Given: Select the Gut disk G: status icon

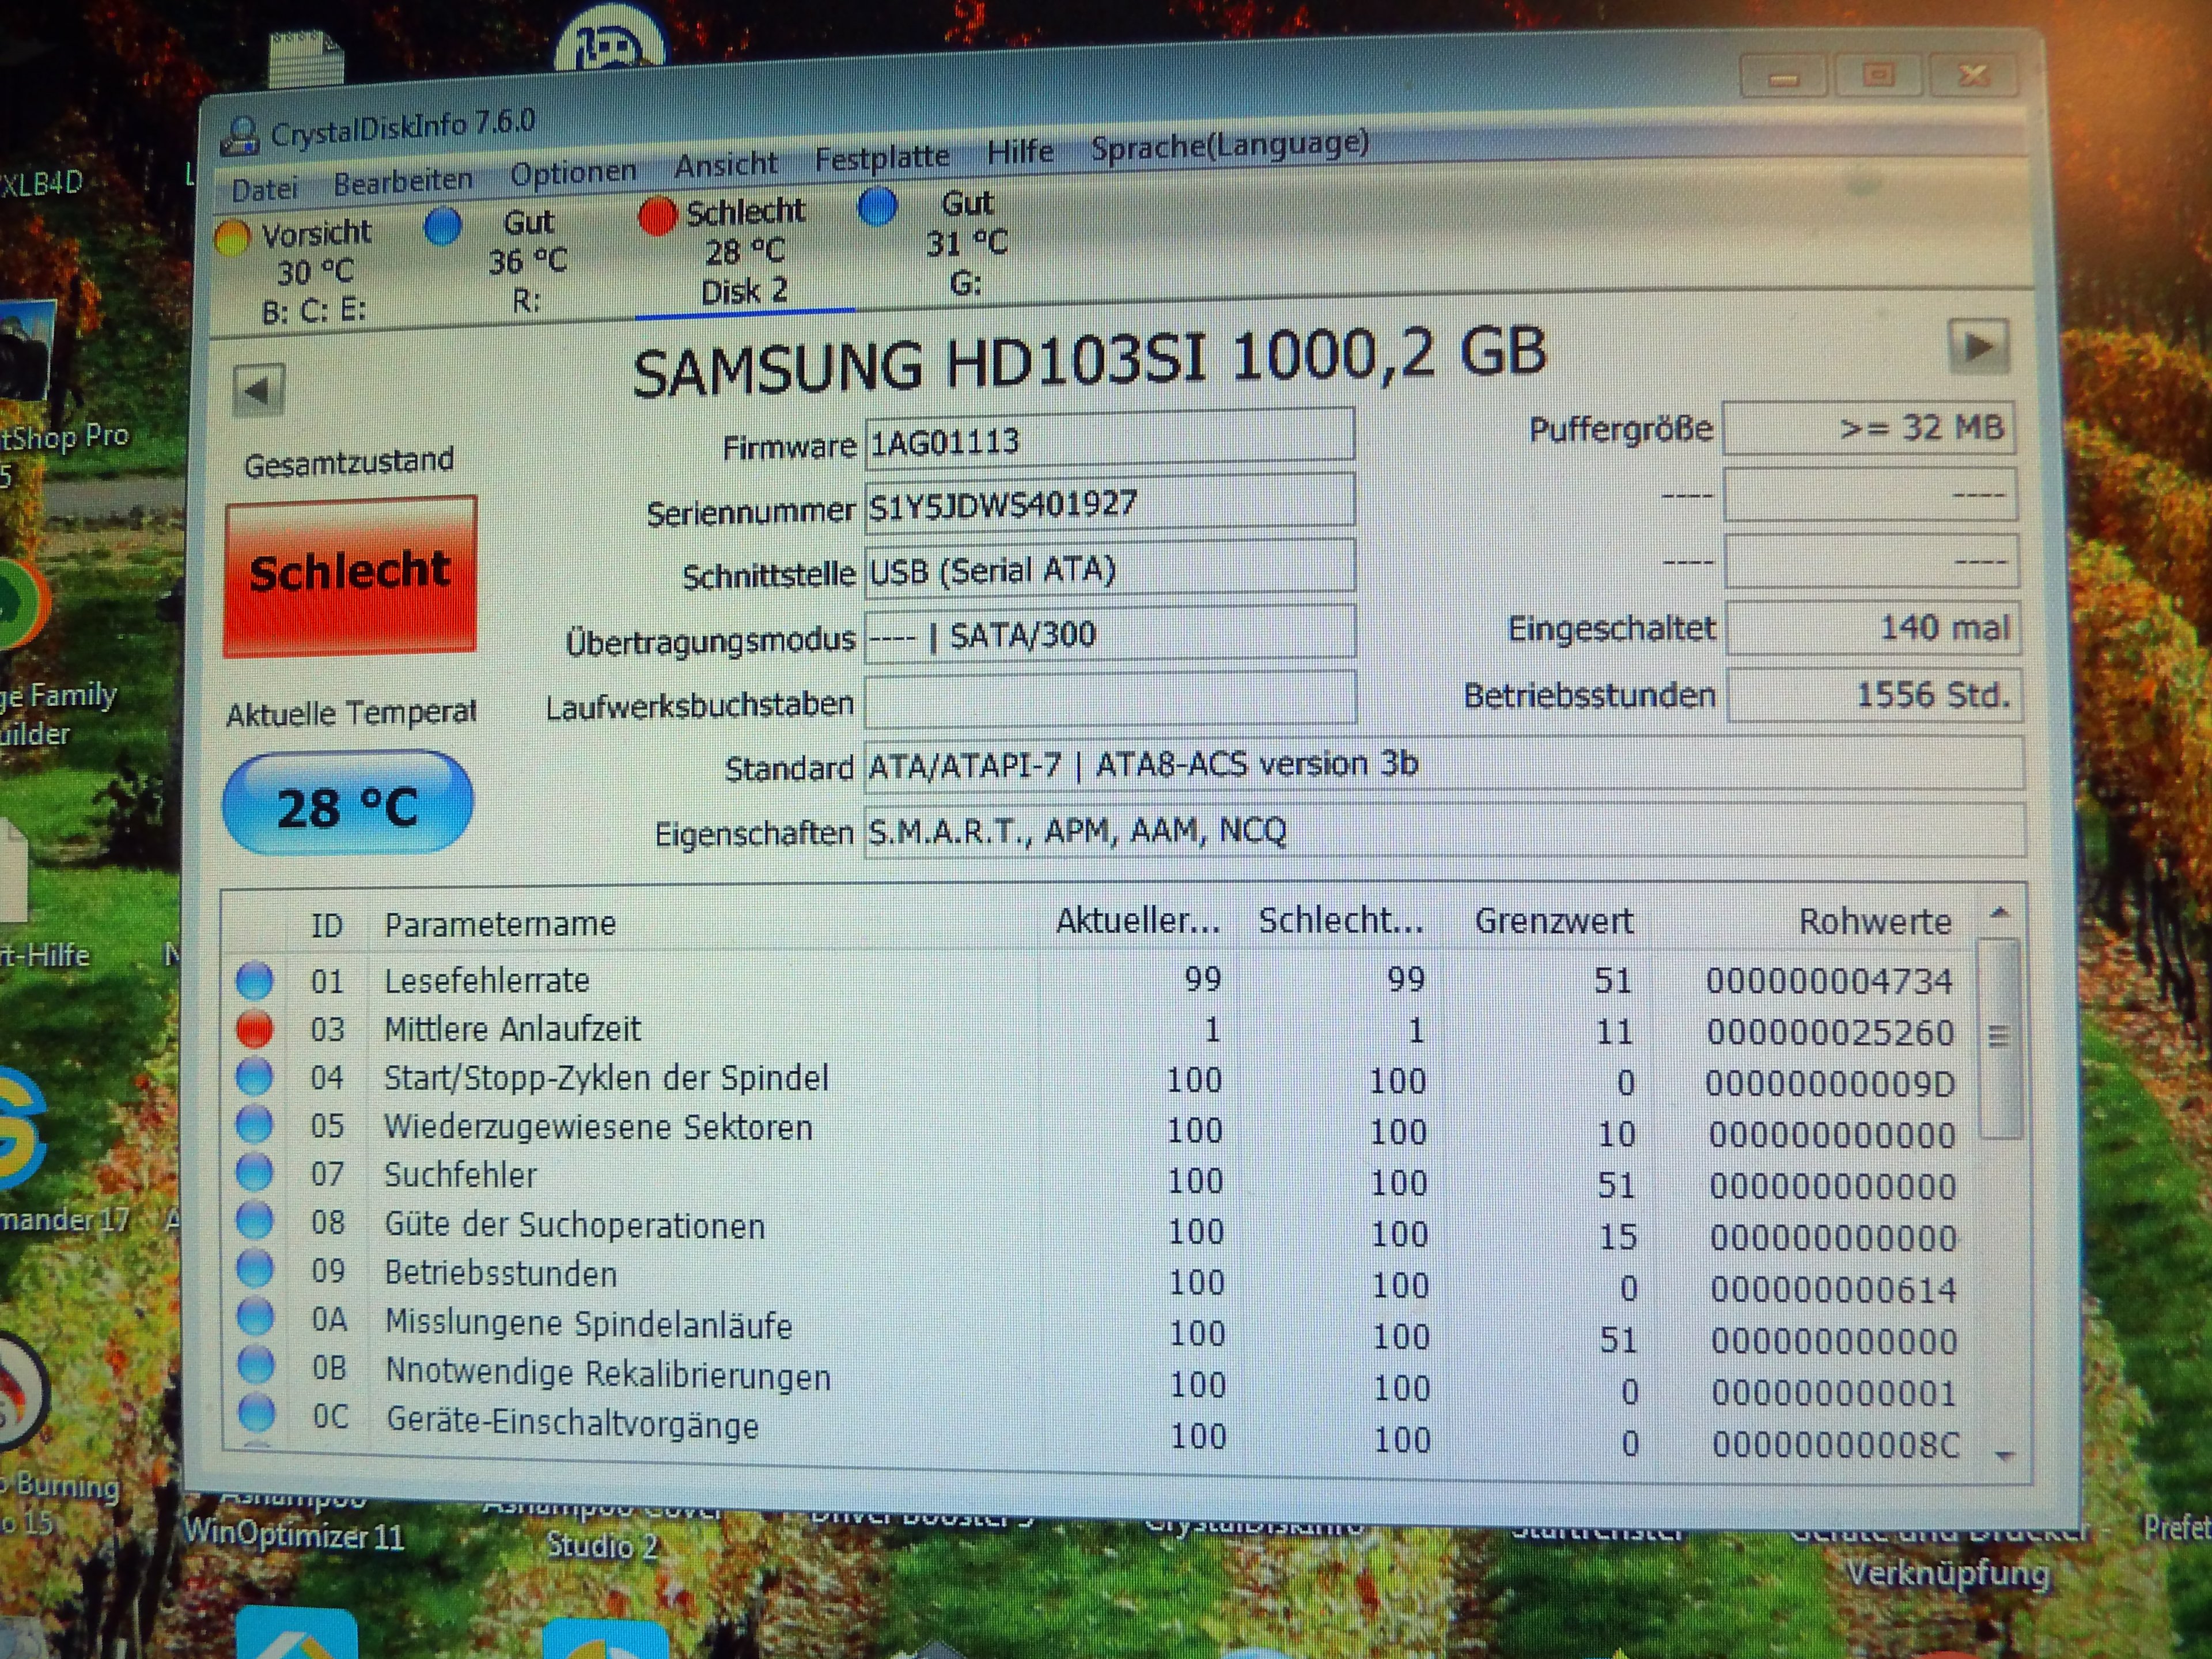Looking at the screenshot, I should coord(877,207).
